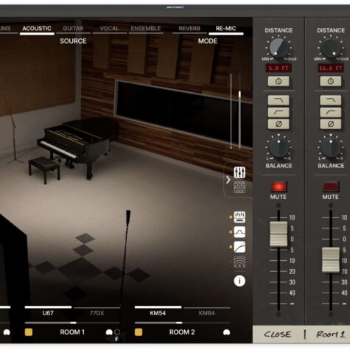Click the ROOM 2 mic position label
350x350 pixels.
tap(182, 332)
